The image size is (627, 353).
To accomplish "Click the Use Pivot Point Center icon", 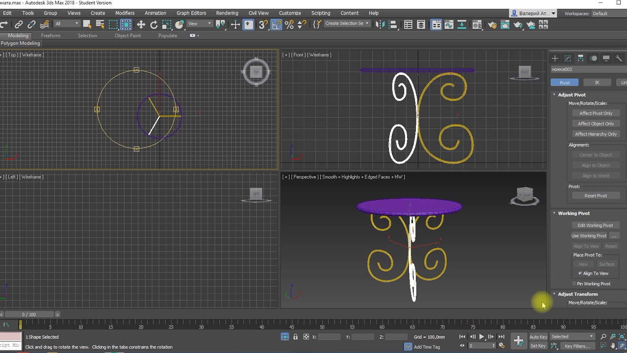I will point(221,24).
